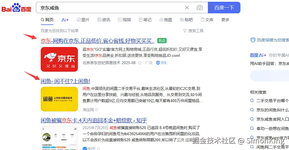Click the Baidu logo

[16, 8]
